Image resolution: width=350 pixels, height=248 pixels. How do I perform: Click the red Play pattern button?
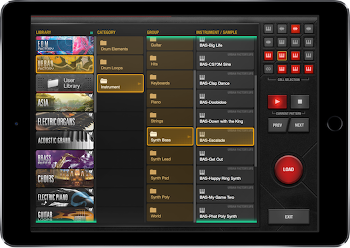coord(277,101)
